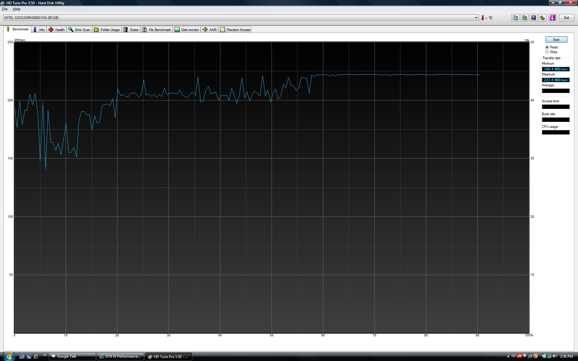Expand the INTEL SSD drive dropdown
Image resolution: width=578 pixels, height=361 pixels.
pos(476,18)
